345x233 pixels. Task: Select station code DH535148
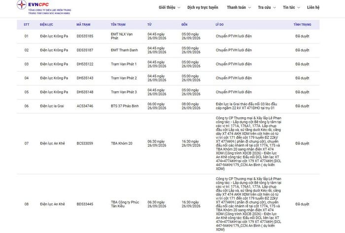click(x=85, y=92)
